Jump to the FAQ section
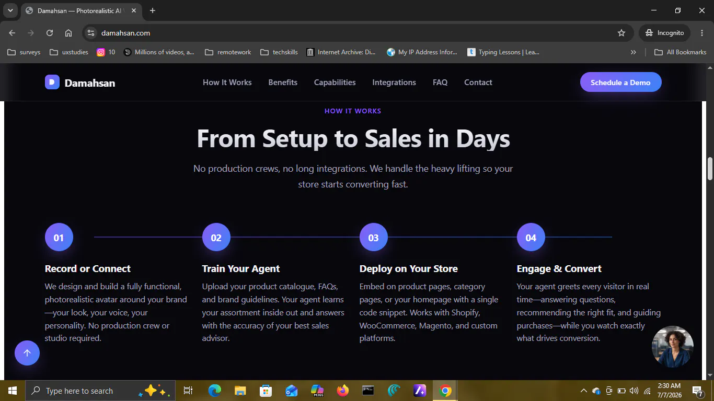The width and height of the screenshot is (714, 401). point(440,82)
